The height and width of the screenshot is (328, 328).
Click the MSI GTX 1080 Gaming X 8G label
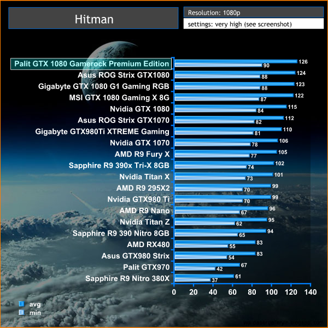[x=119, y=98]
